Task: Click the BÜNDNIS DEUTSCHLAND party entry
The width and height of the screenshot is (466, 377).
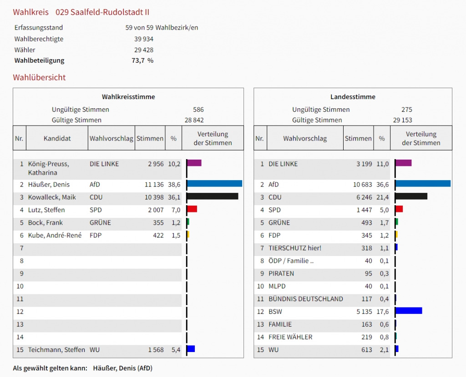Action: [306, 299]
